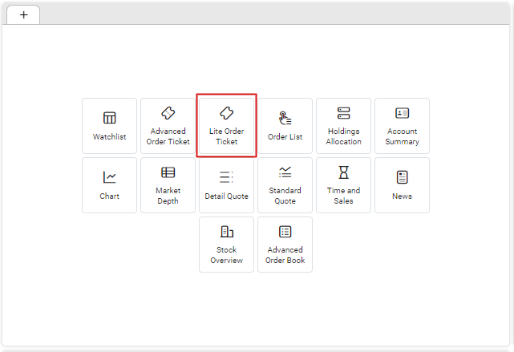
Task: Click the Watchlist table icon
Action: [109, 118]
